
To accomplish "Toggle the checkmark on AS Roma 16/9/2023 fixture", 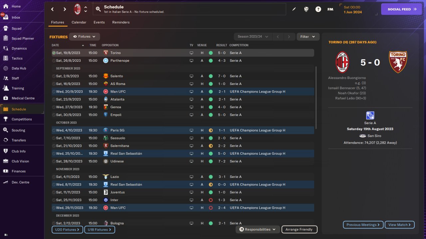I will tap(54, 84).
